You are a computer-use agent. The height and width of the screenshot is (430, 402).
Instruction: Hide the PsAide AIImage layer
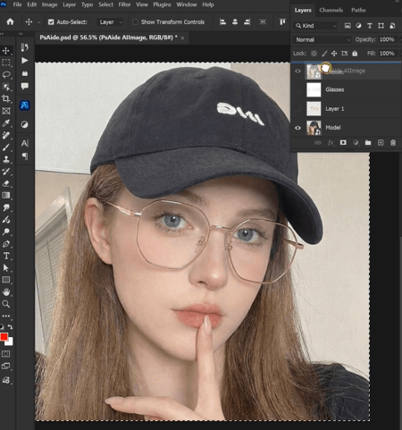pos(297,71)
